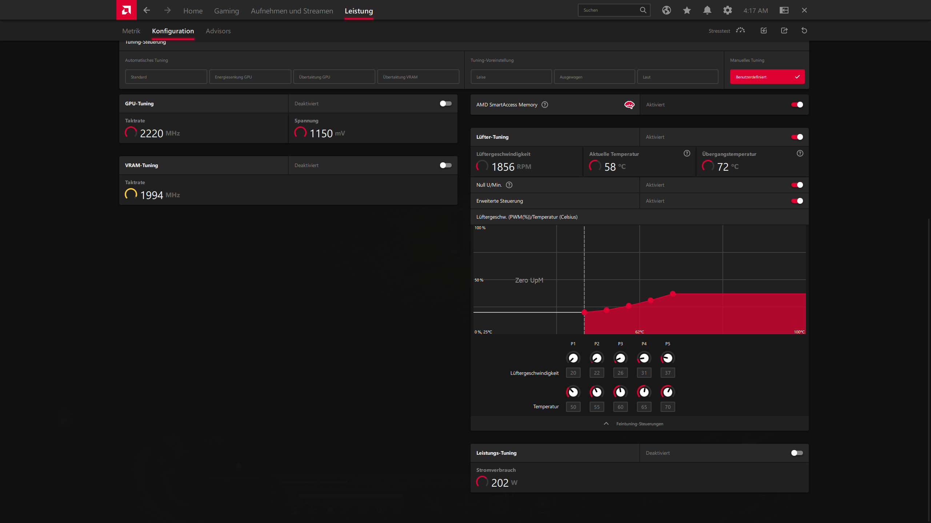The height and width of the screenshot is (523, 931).
Task: Open help for AMD SmartAccess Memory
Action: pos(544,105)
